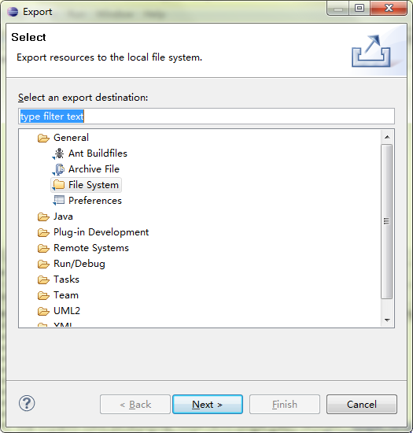Click the scrollbar down arrow
The width and height of the screenshot is (413, 433).
[387, 320]
